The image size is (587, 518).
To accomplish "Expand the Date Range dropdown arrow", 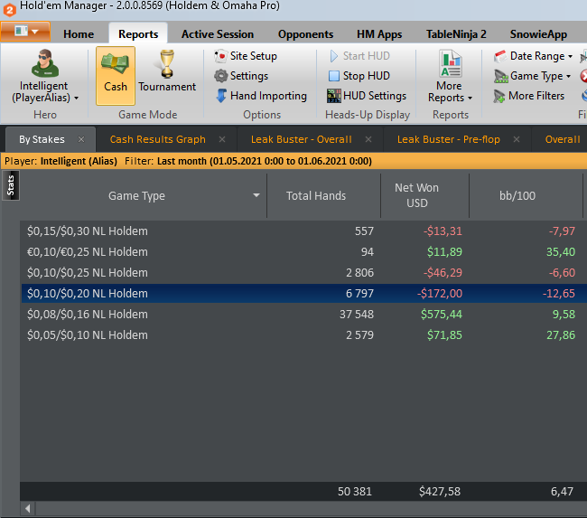I will (x=570, y=57).
